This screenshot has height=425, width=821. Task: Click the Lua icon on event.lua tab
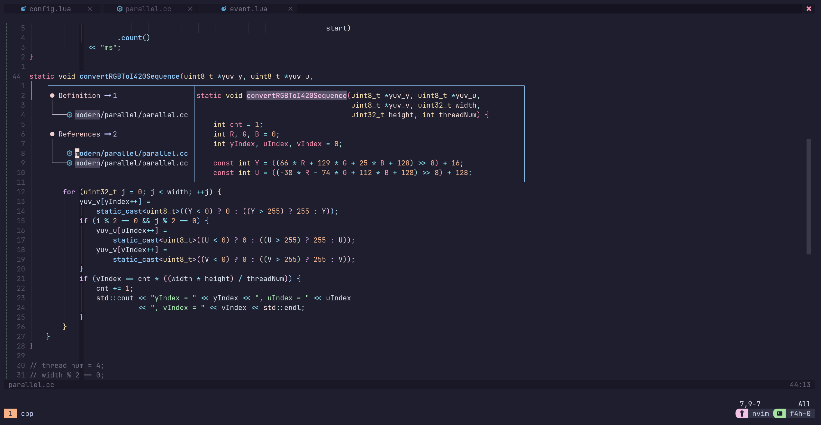click(224, 9)
